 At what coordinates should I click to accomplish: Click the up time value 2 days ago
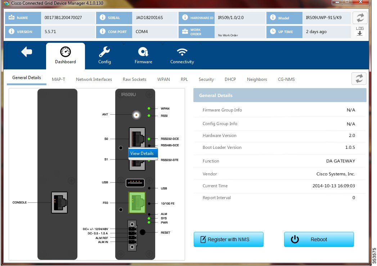pyautogui.click(x=316, y=31)
